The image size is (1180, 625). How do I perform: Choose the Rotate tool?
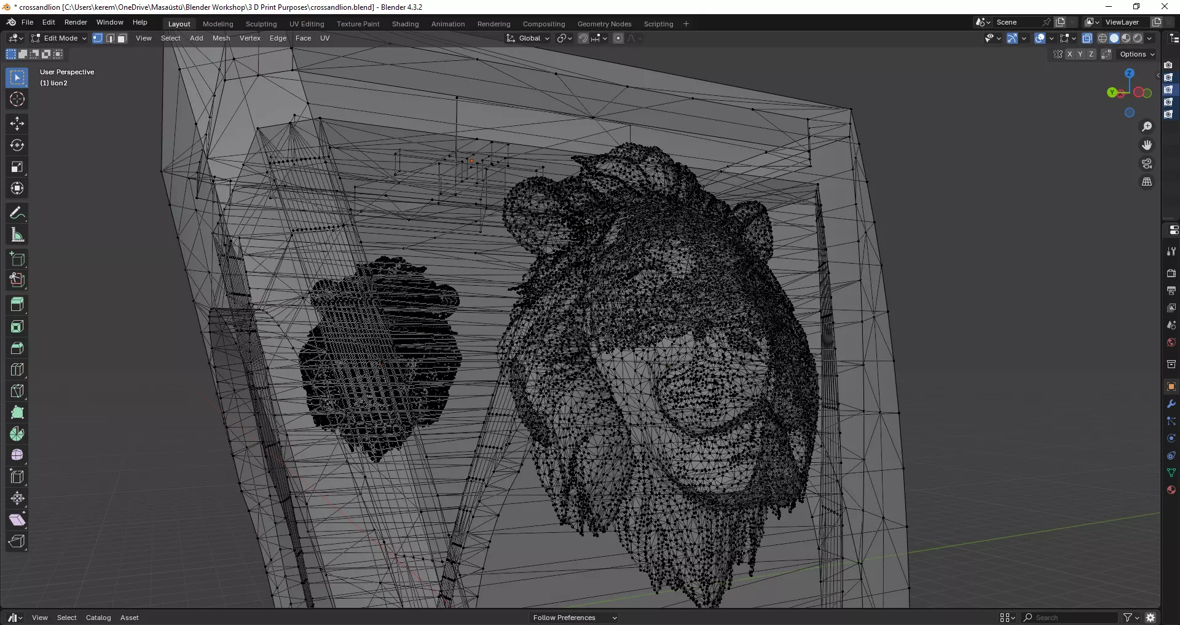(17, 145)
